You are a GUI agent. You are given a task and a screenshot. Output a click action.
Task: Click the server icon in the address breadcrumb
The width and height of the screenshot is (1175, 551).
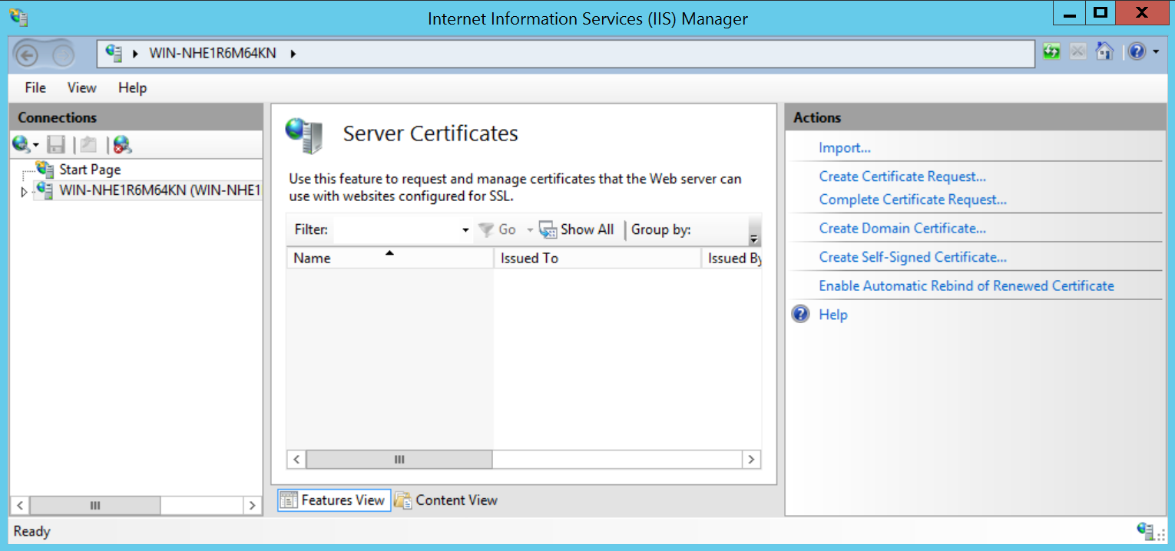coord(114,53)
